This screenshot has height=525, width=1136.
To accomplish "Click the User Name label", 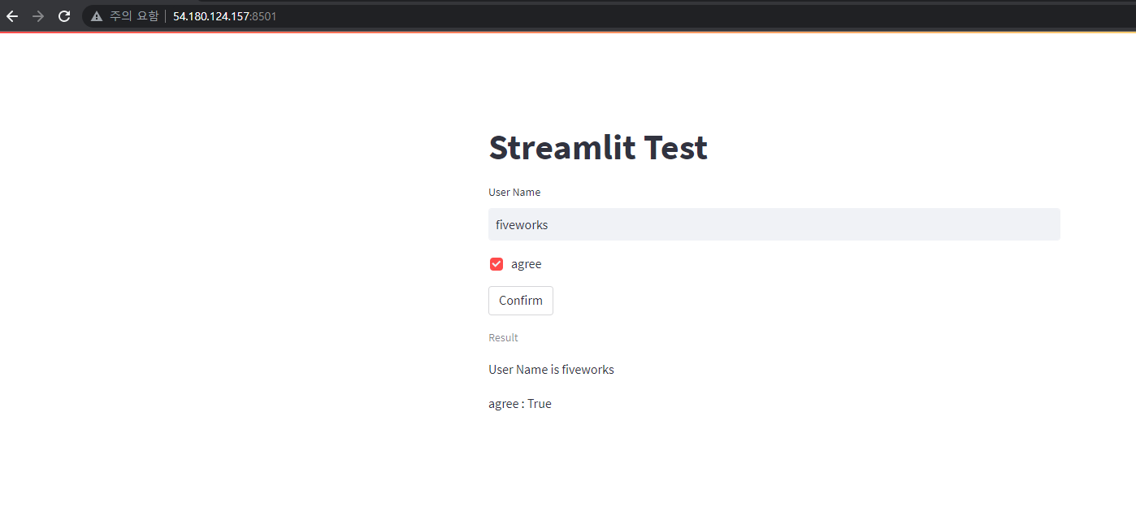I will 514,193.
